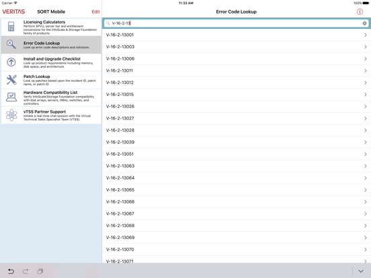This screenshot has height=278, width=371.
Task: Select error code V-16-2-13063
Action: 237,166
